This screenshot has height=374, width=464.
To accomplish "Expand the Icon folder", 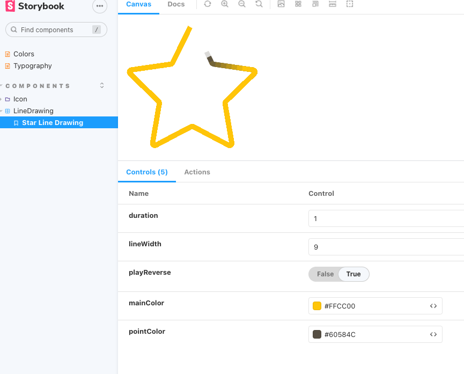I will tap(20, 99).
